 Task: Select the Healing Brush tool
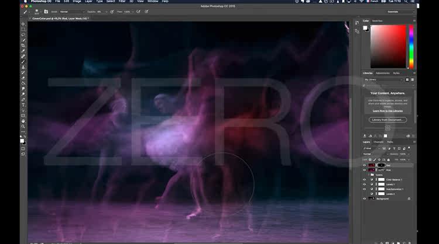click(x=23, y=57)
